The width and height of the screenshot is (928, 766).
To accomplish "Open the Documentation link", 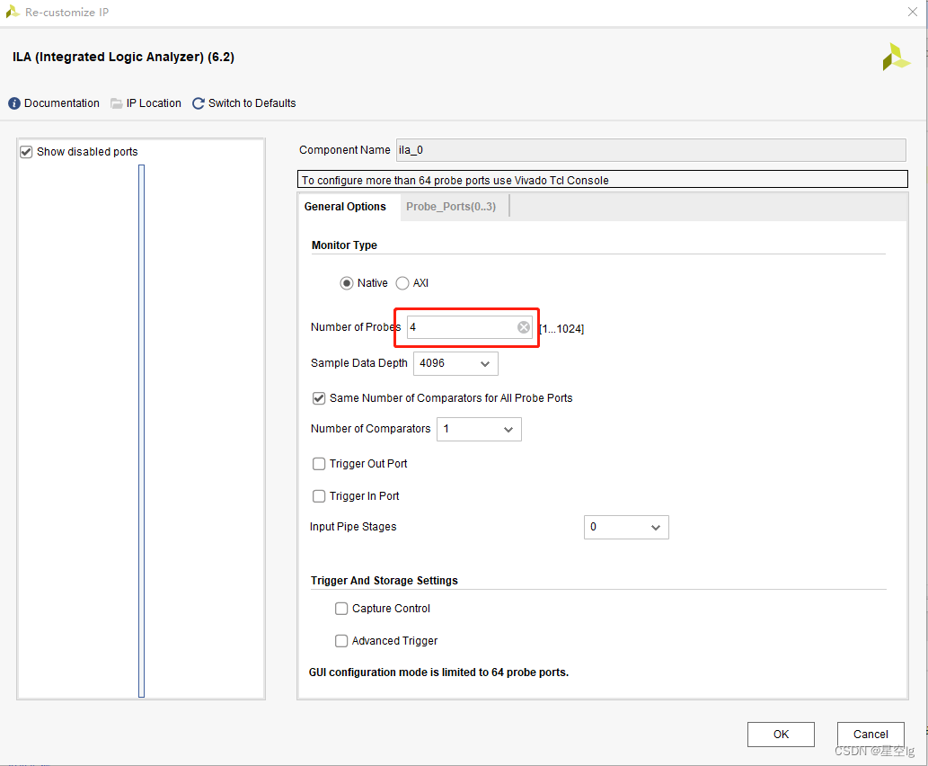I will [x=62, y=103].
